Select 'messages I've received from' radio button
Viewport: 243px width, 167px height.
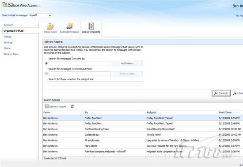46,74
